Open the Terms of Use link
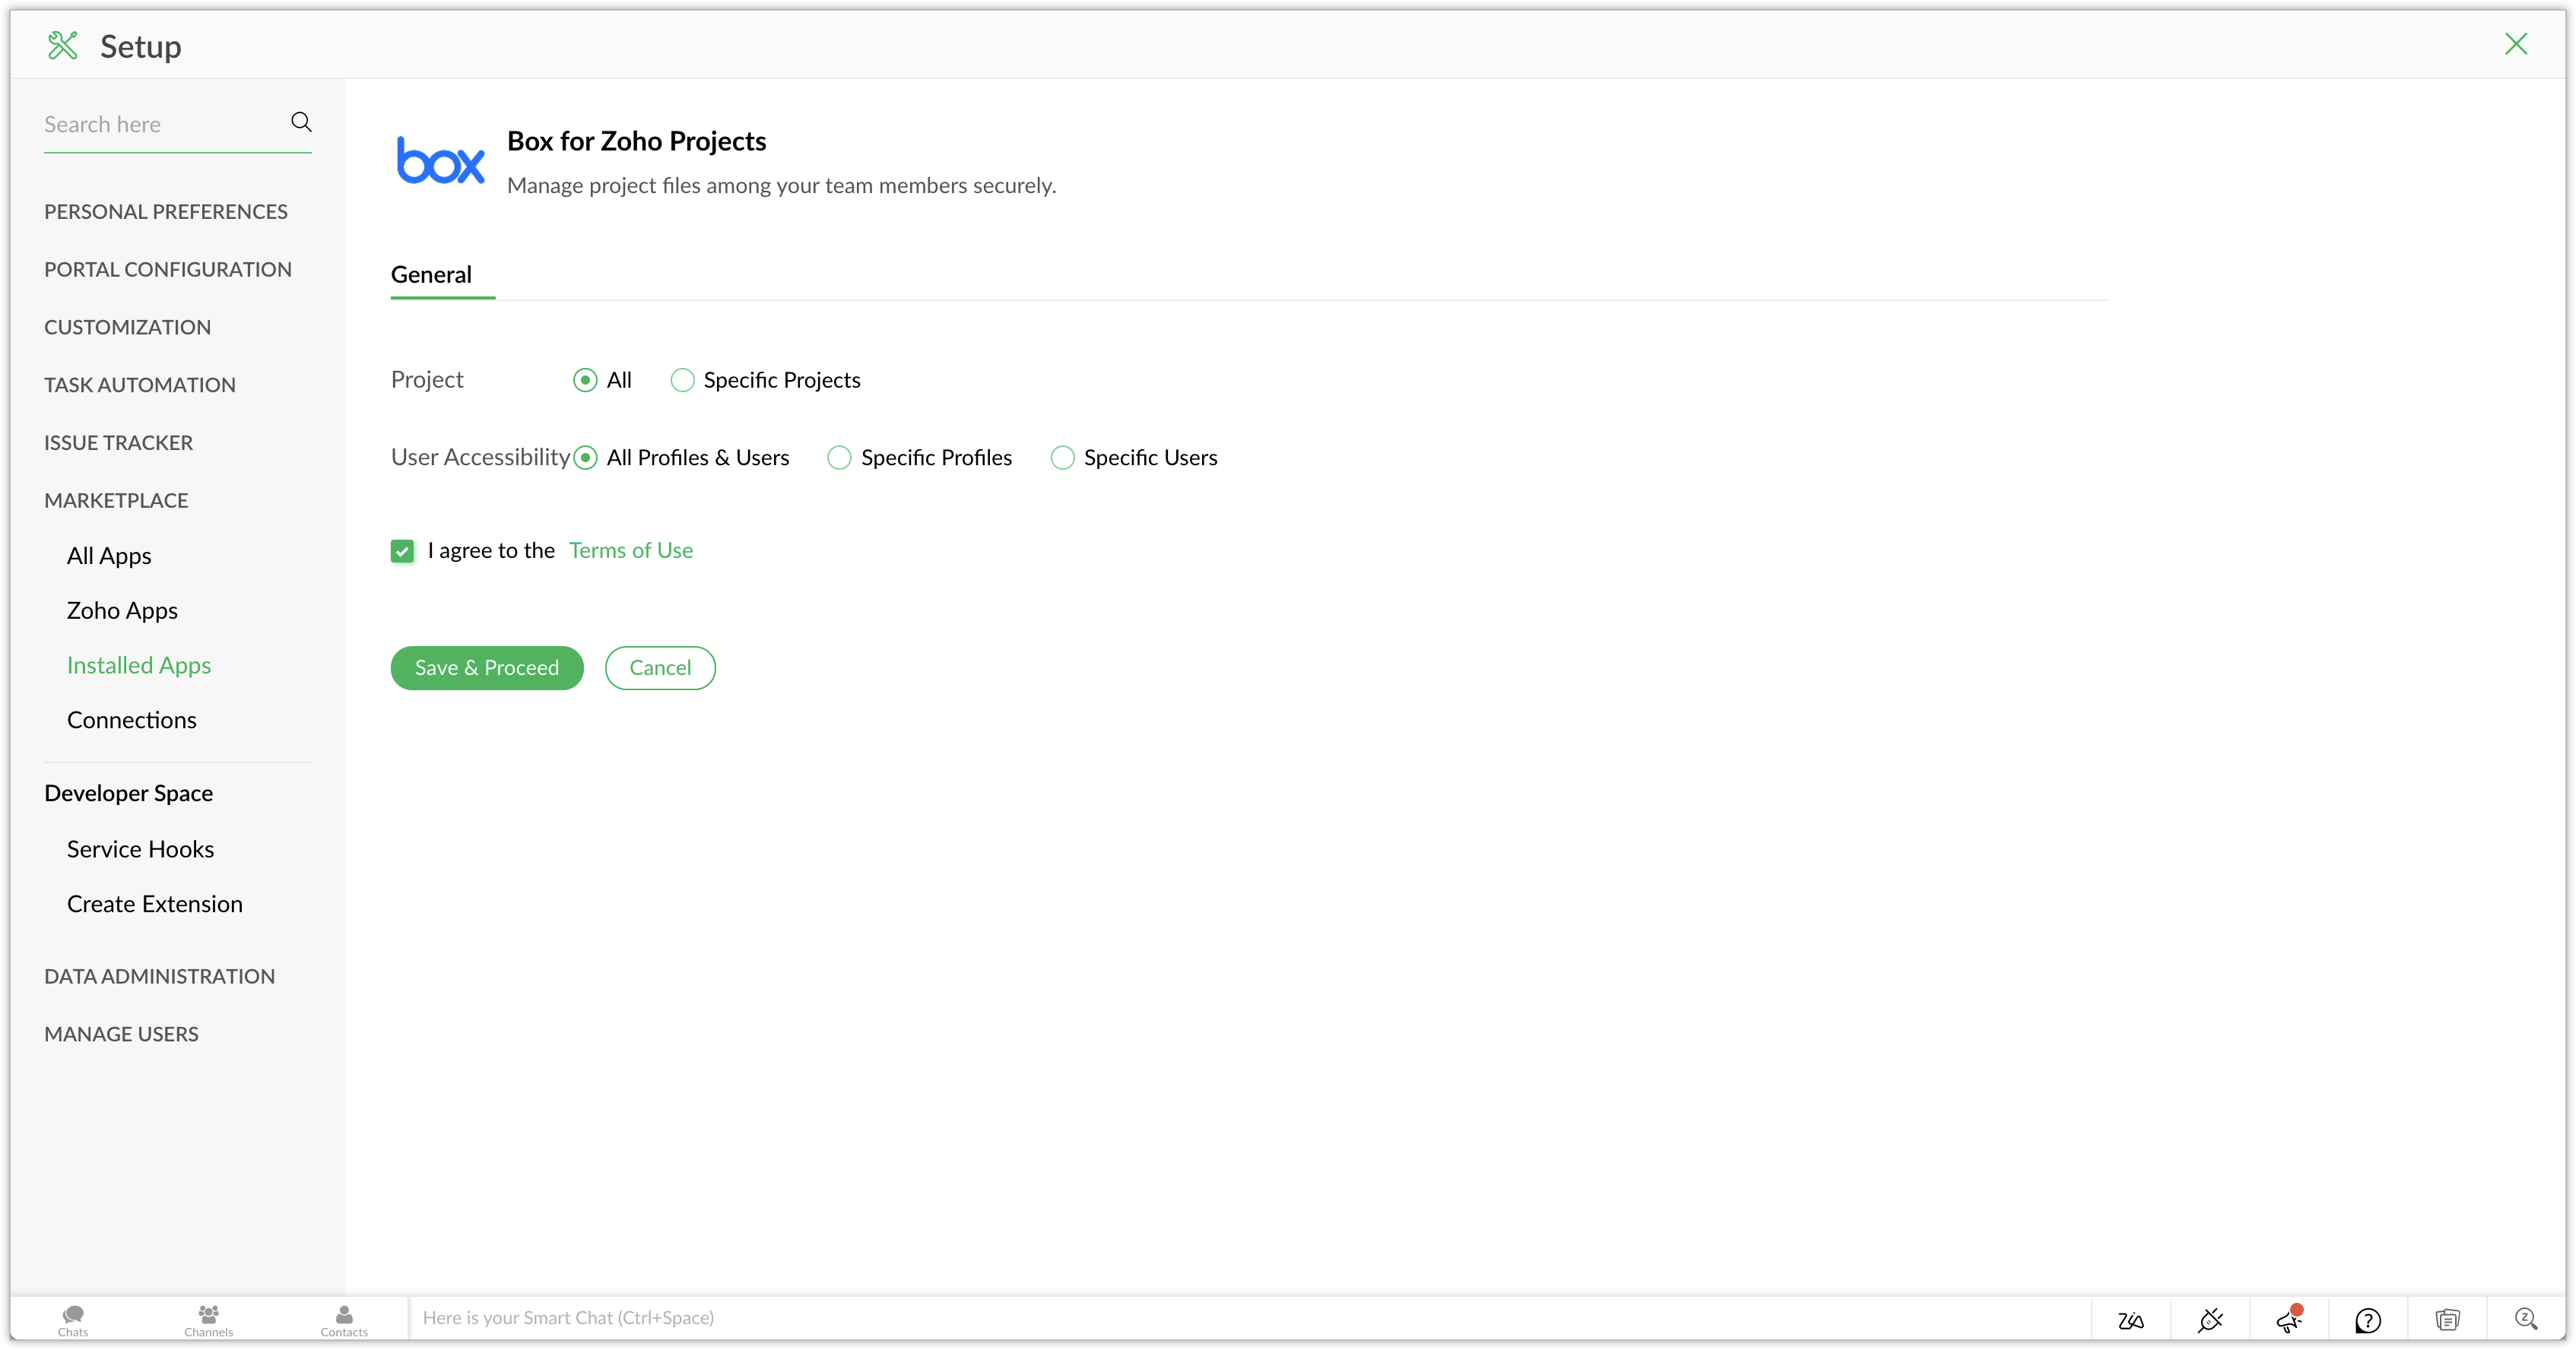2576x1350 pixels. point(631,551)
